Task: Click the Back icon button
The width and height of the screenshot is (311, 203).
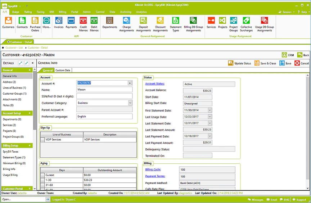Action: (x=303, y=55)
